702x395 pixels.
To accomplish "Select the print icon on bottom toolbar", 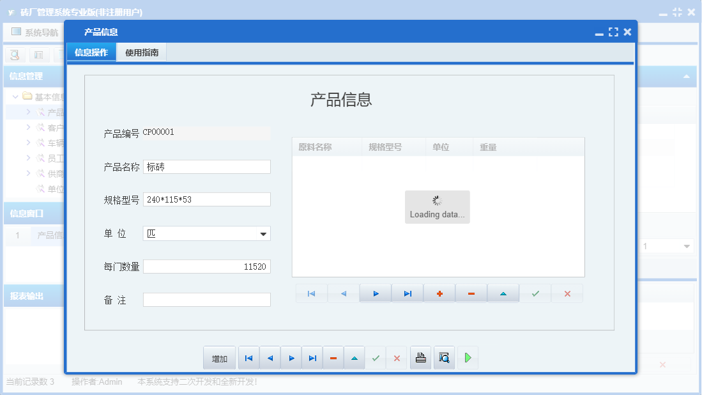I will click(x=420, y=358).
